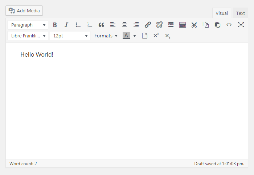The height and width of the screenshot is (175, 254).
Task: Paste with the clipboard icon
Action: (217, 25)
